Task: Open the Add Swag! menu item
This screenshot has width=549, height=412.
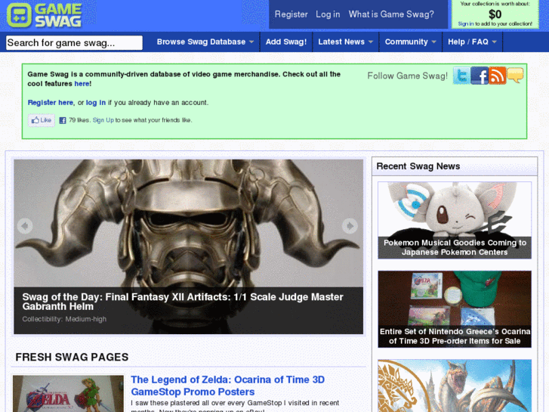Action: coord(286,42)
